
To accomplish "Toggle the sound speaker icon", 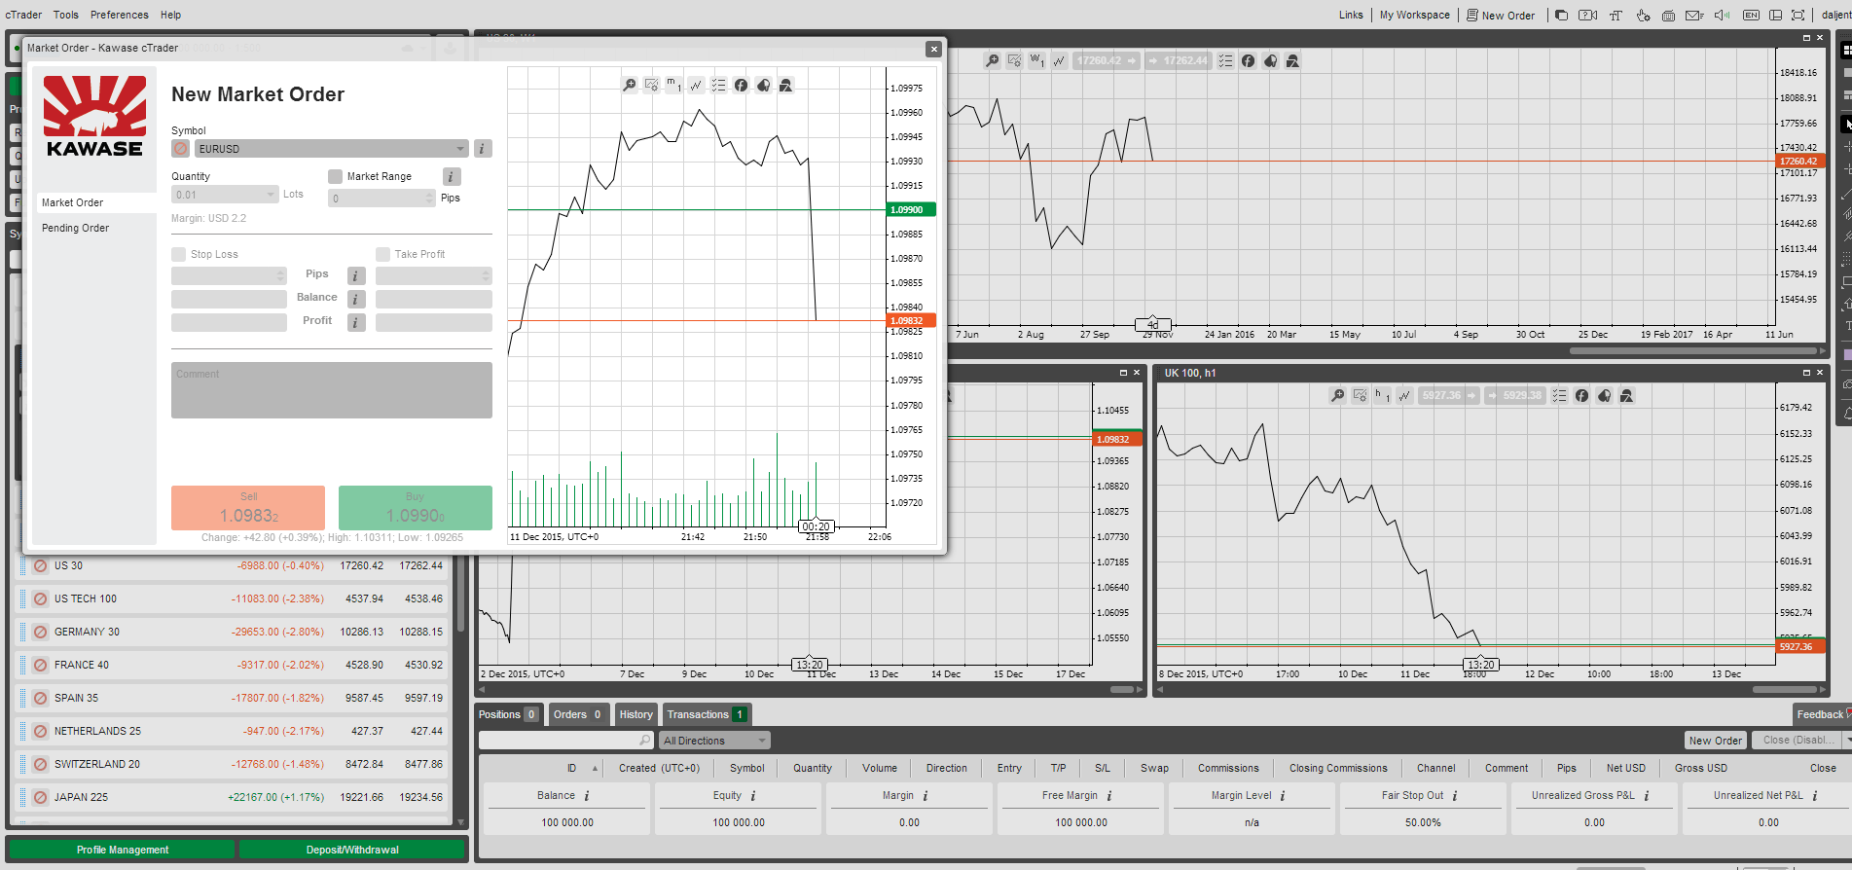I will (x=1723, y=15).
